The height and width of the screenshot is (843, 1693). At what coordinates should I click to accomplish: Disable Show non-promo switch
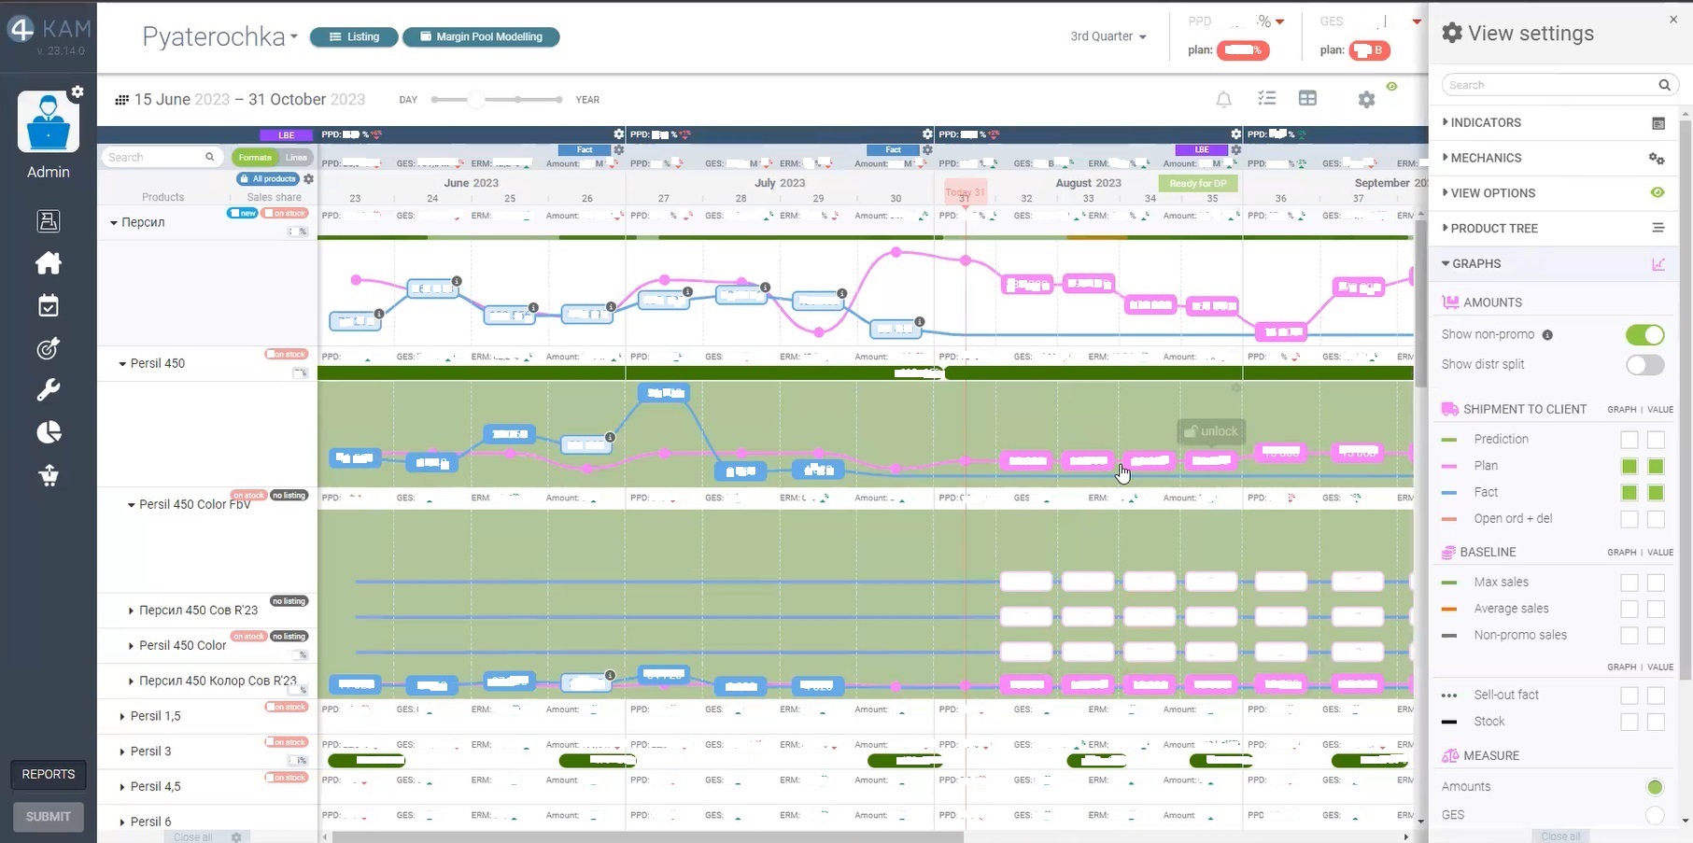1644,335
